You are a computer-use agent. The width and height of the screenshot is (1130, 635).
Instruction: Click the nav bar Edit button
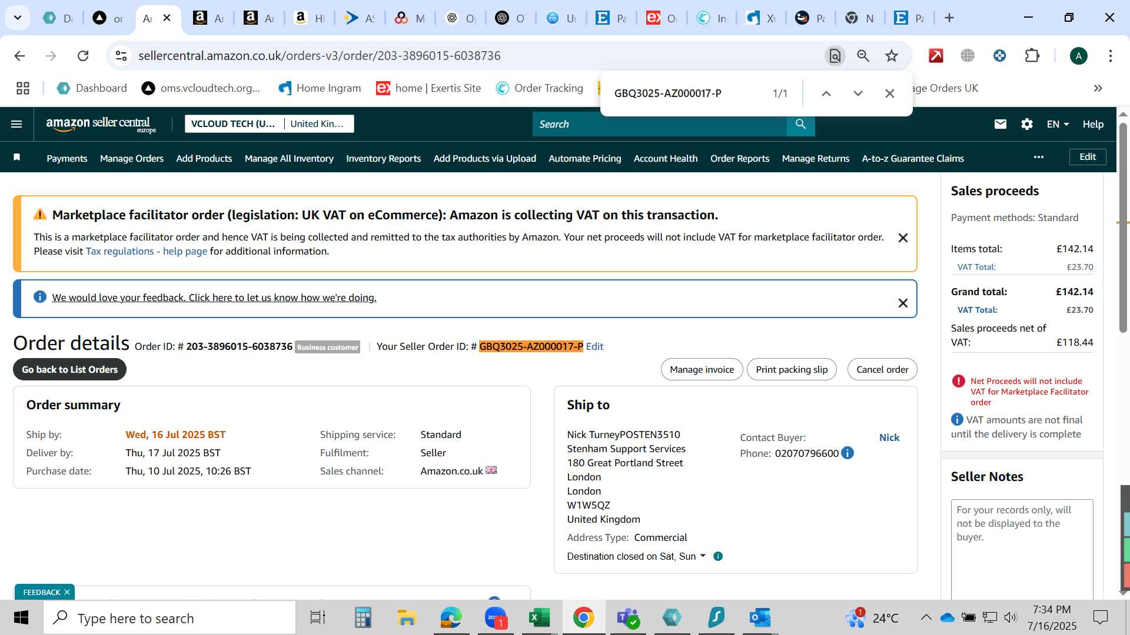click(1088, 157)
